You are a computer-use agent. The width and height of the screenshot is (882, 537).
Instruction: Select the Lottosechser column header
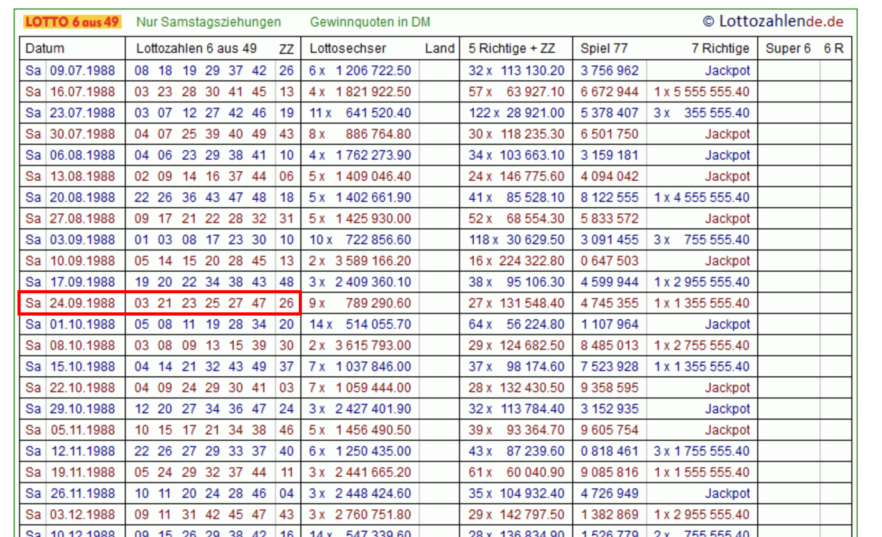point(348,48)
